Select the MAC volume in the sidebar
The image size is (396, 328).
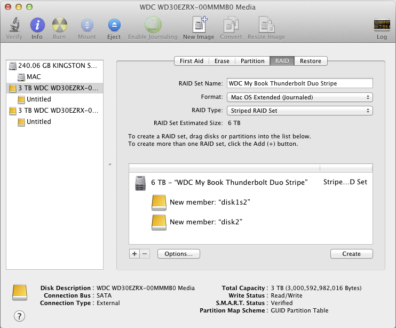click(x=54, y=77)
